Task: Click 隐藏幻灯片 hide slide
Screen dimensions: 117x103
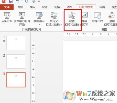Action: 85,19
